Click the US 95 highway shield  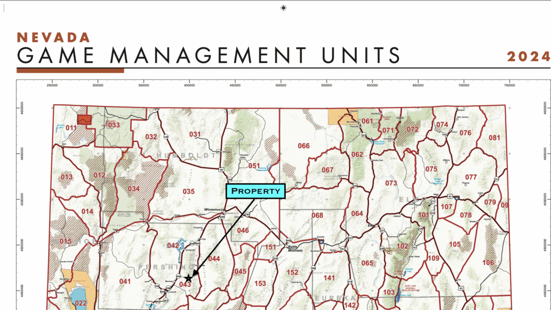pos(222,169)
